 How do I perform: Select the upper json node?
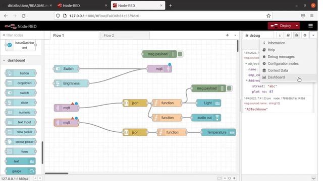(135, 103)
